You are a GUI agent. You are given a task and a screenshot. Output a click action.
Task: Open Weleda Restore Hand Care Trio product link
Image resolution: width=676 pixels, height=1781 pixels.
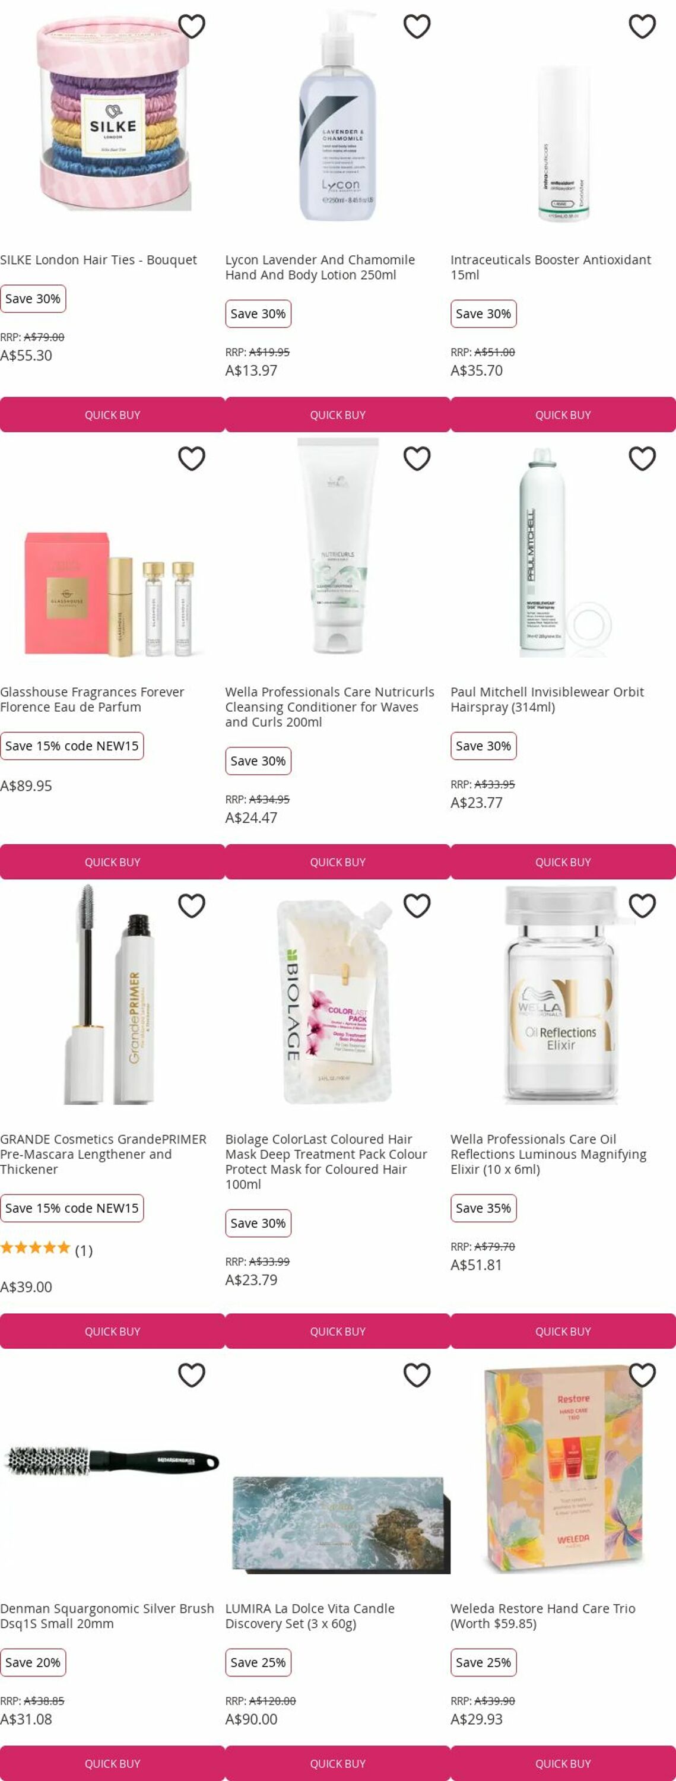coord(542,1616)
